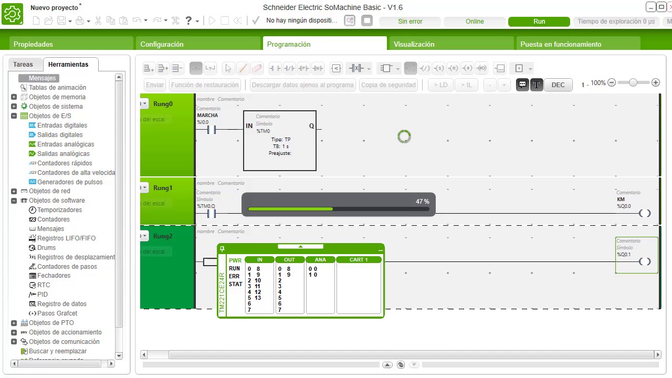
Task: Click the add rung icon
Action: click(x=149, y=68)
